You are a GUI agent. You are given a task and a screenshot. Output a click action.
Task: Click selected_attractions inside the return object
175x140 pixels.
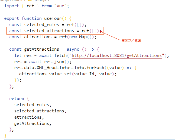39,111
